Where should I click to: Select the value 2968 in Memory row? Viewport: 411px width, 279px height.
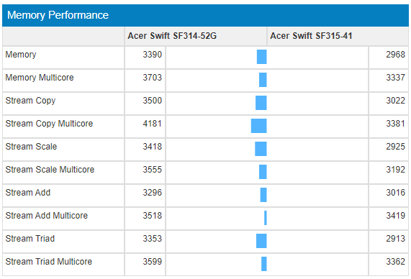(396, 55)
